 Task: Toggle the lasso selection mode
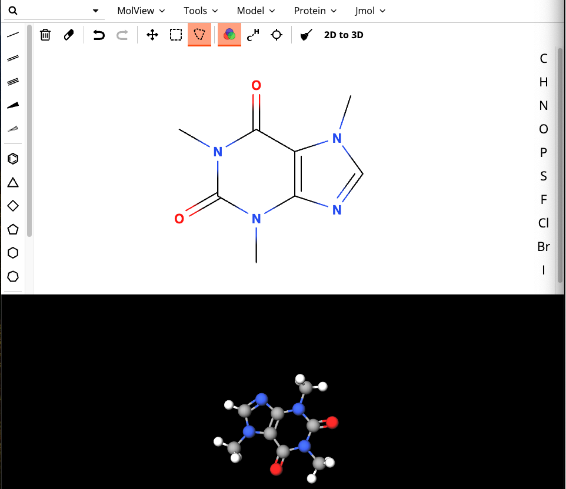click(199, 35)
